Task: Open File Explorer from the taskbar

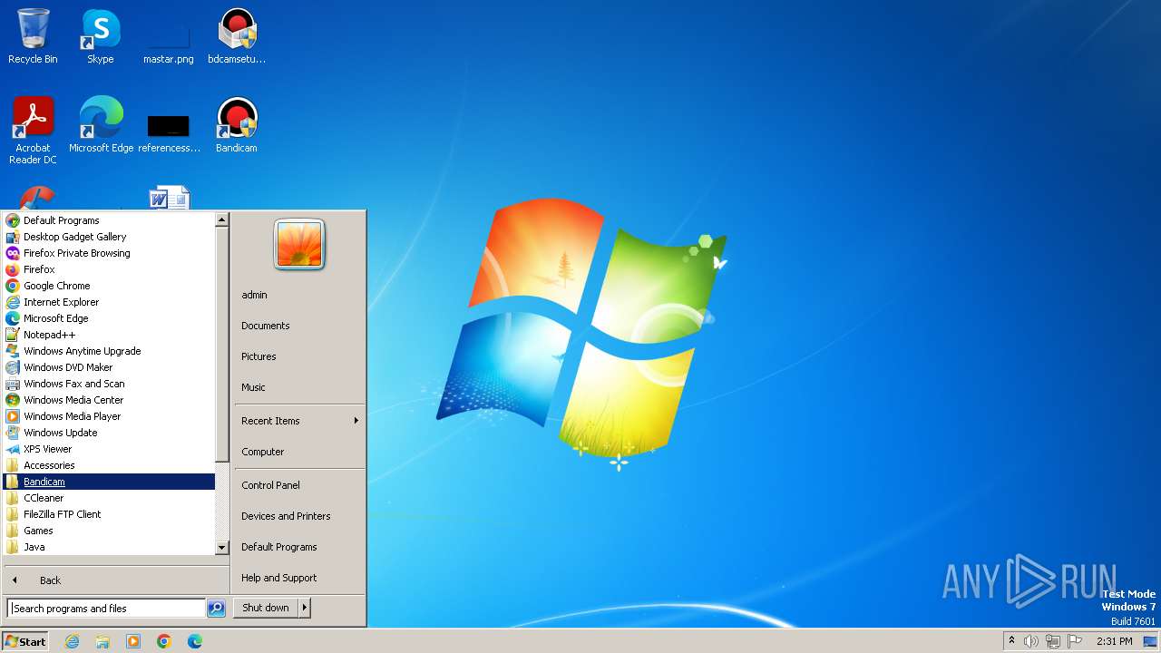Action: (x=102, y=641)
